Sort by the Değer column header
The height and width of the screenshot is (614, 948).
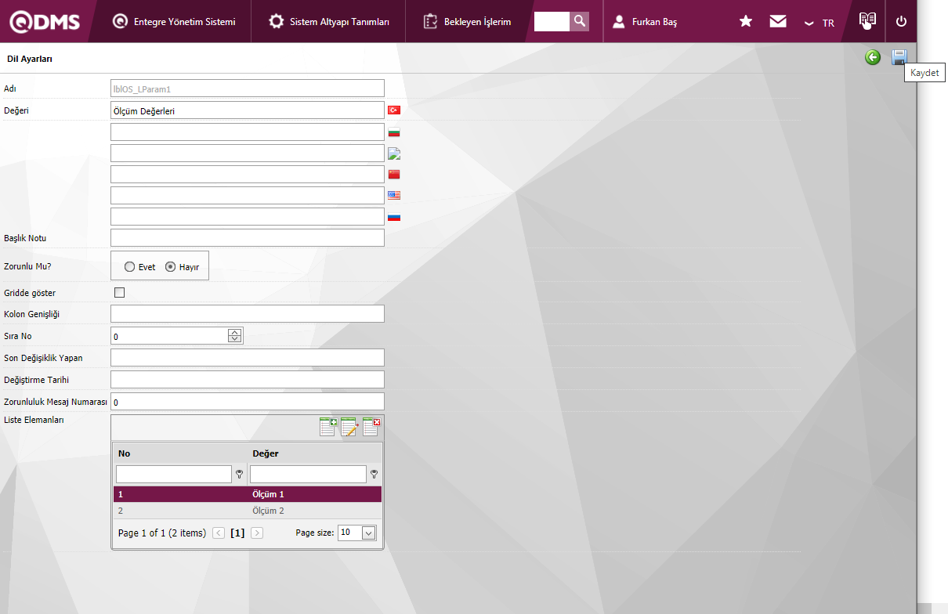266,453
